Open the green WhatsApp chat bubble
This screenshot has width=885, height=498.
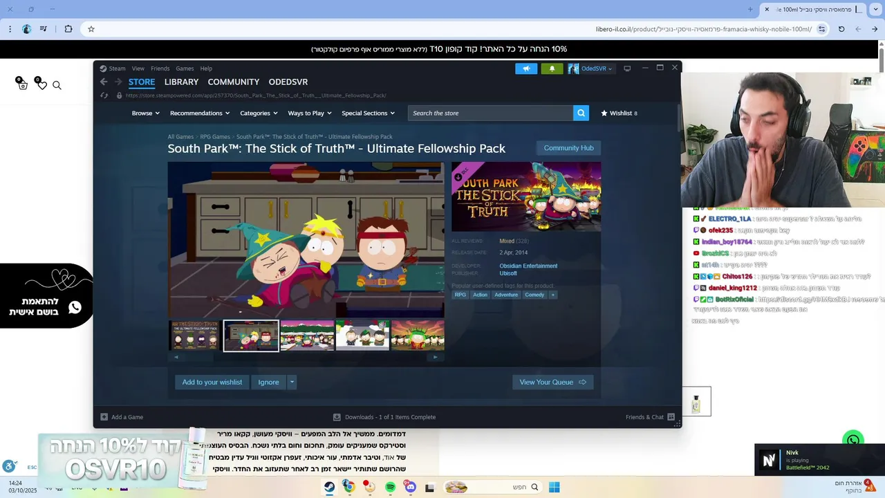pos(853,440)
